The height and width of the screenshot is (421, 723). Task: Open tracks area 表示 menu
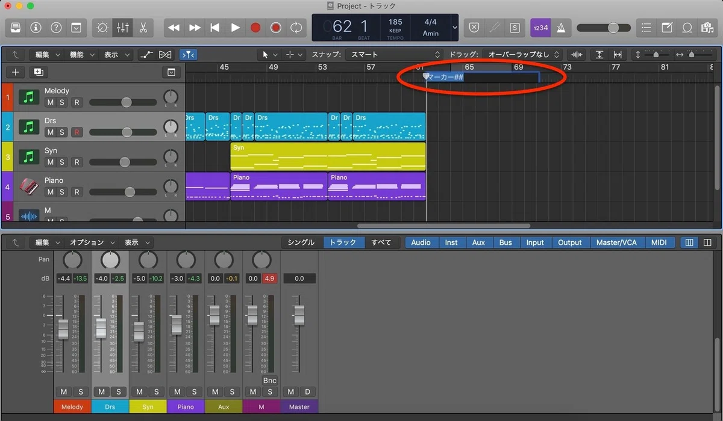[x=116, y=55]
